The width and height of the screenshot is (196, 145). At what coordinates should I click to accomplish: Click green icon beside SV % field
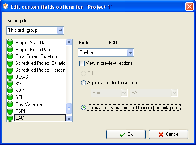tap(10, 90)
